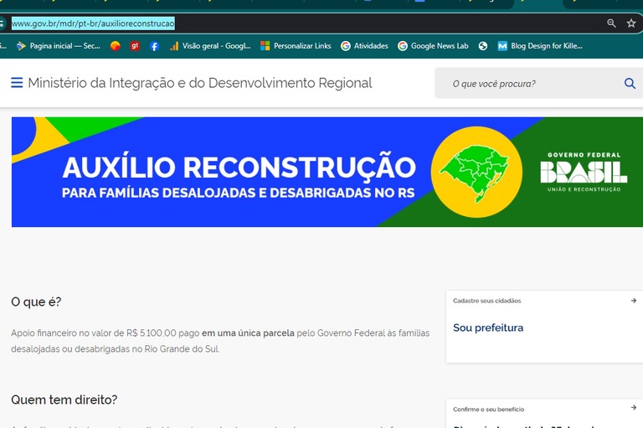
Task: Click the search magnifier icon
Action: pyautogui.click(x=630, y=84)
